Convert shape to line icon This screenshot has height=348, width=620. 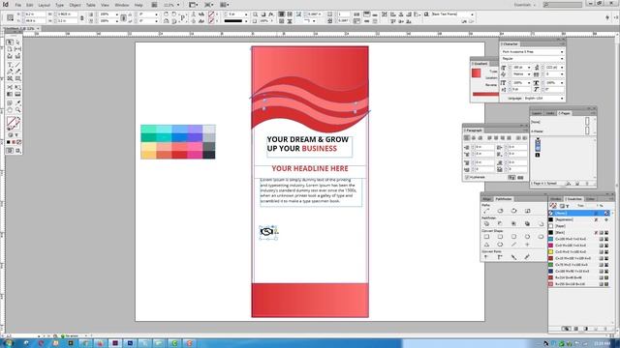[513, 245]
